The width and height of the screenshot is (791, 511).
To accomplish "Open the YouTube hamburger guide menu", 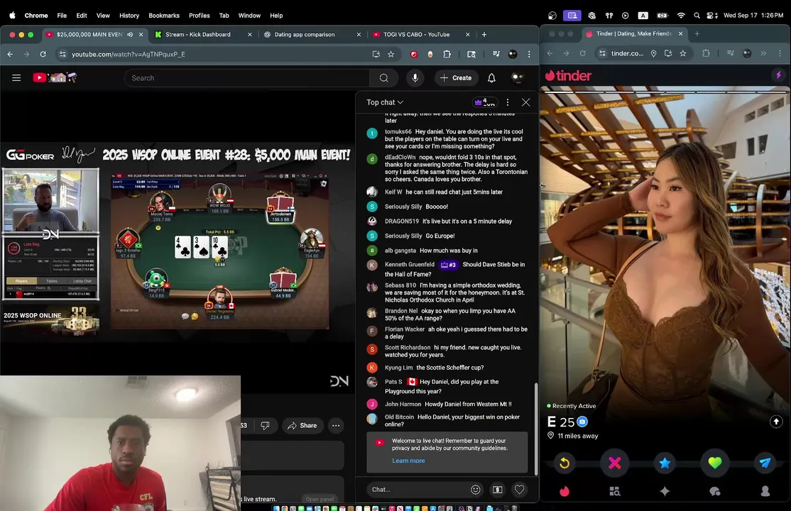I will pyautogui.click(x=16, y=77).
